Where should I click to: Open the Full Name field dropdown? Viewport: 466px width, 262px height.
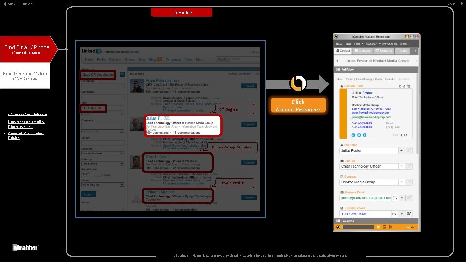(x=401, y=150)
